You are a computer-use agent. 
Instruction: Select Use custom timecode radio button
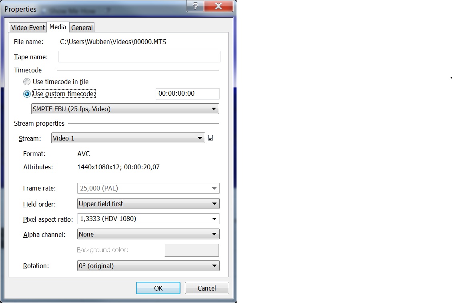click(27, 94)
